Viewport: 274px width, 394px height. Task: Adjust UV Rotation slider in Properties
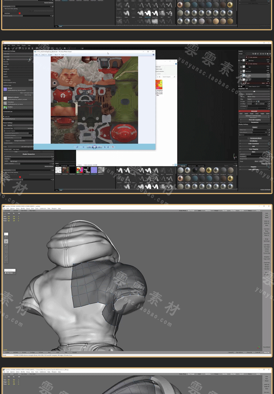tap(257, 106)
